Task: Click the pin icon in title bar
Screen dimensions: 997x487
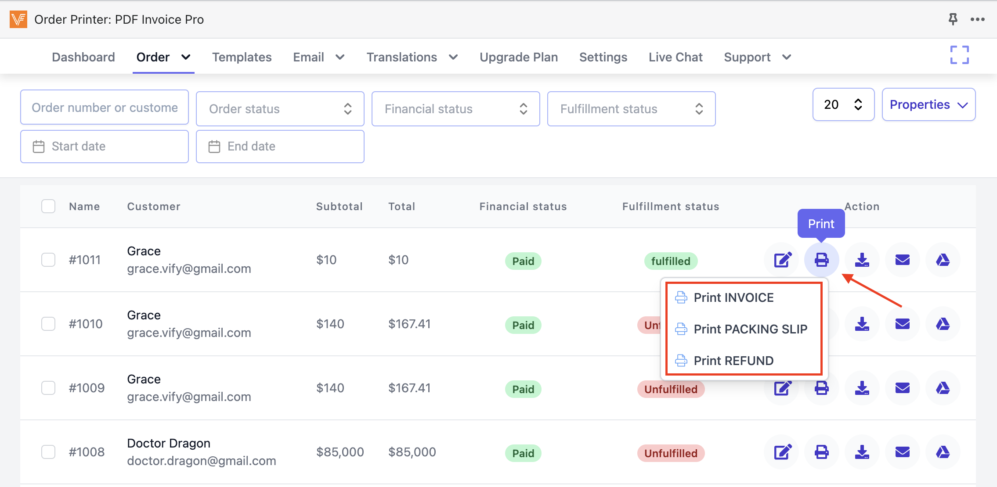Action: (x=953, y=19)
